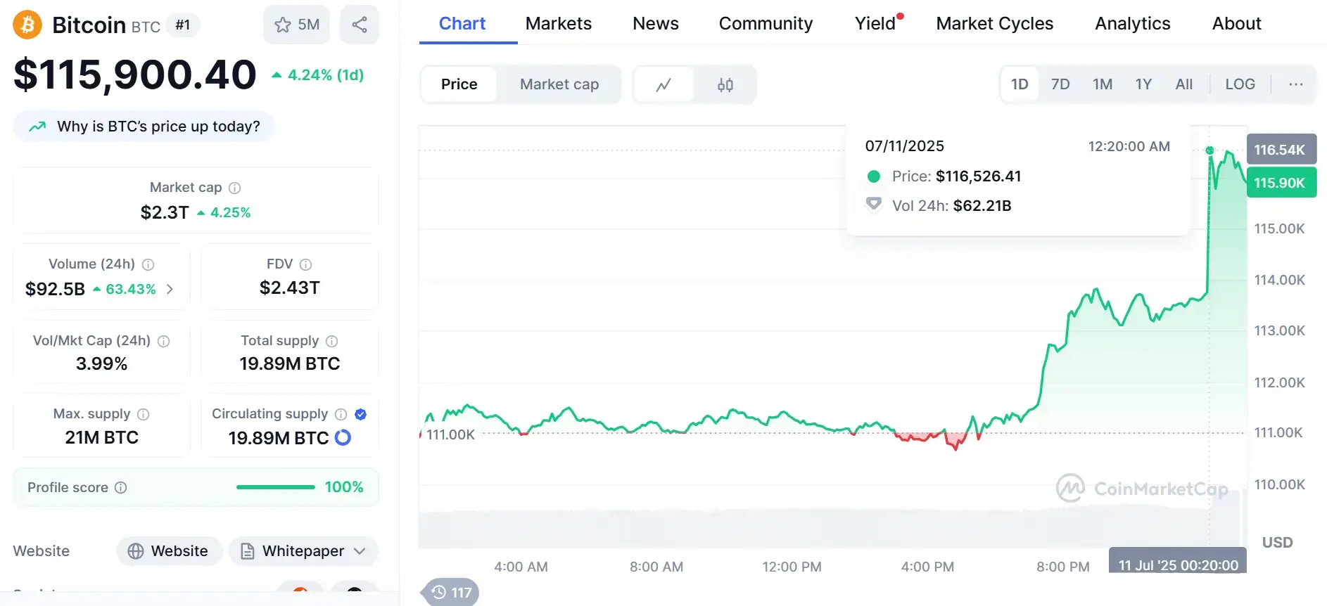
Task: Click the 4:00 PM time axis label
Action: (x=927, y=567)
